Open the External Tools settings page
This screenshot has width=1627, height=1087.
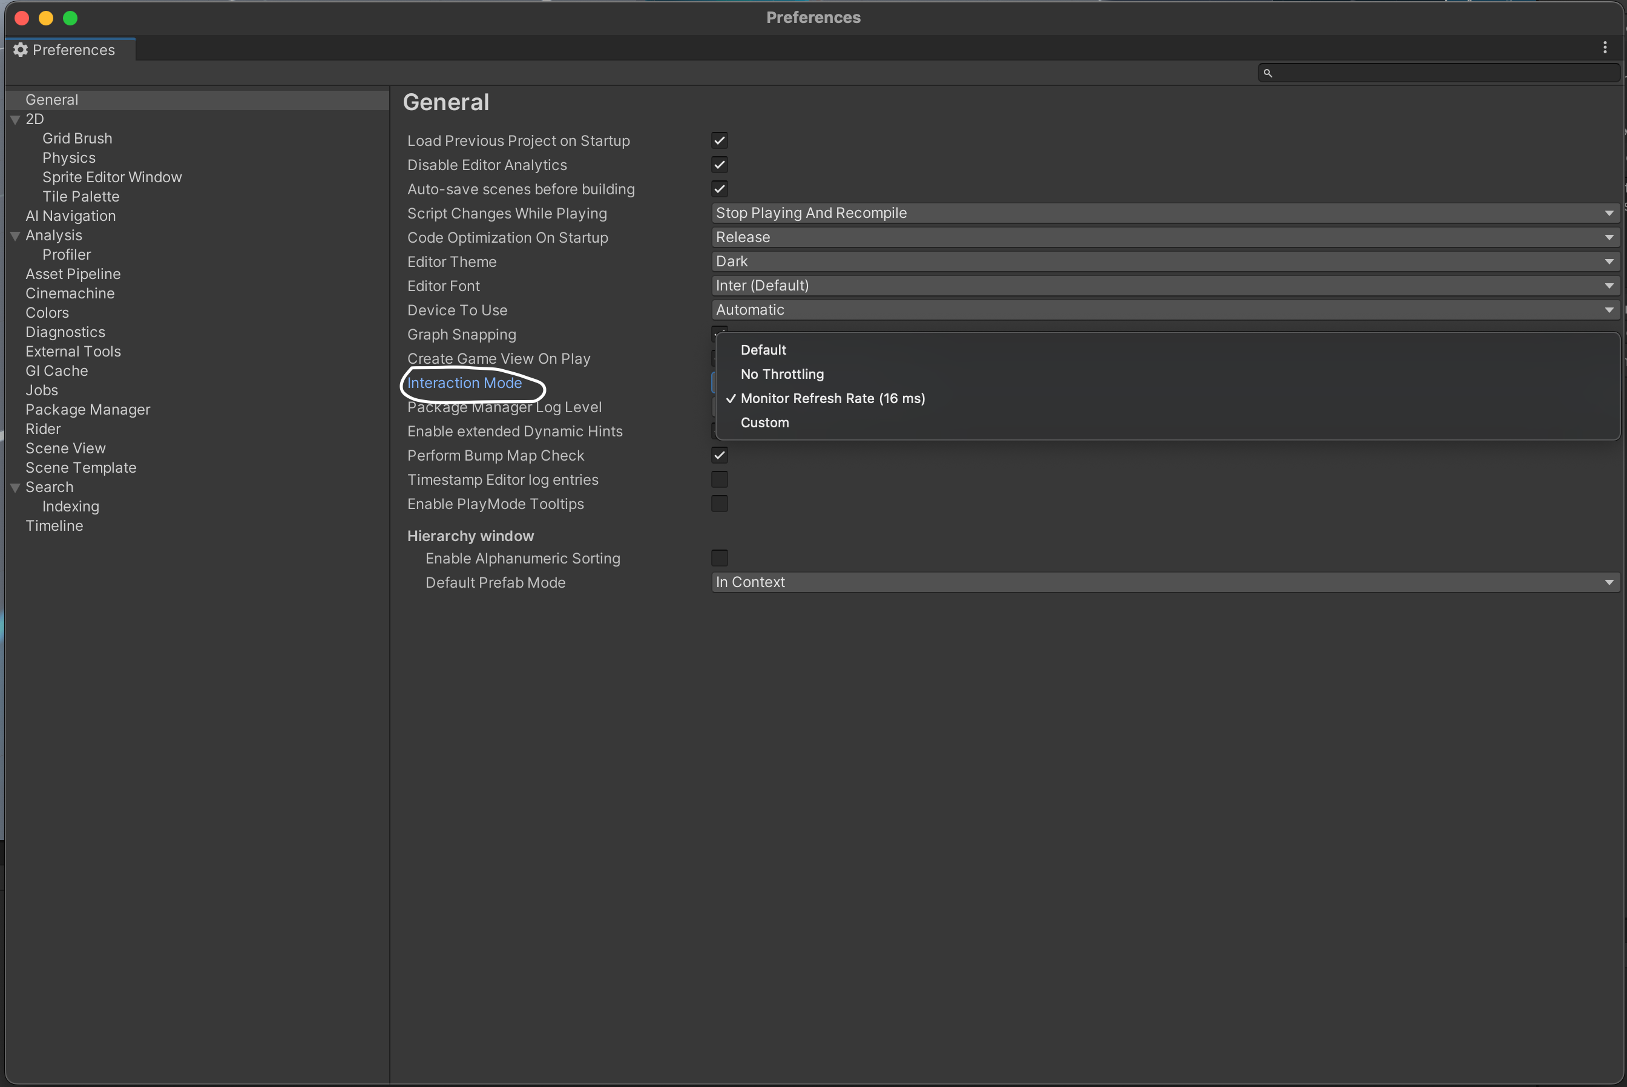(73, 352)
